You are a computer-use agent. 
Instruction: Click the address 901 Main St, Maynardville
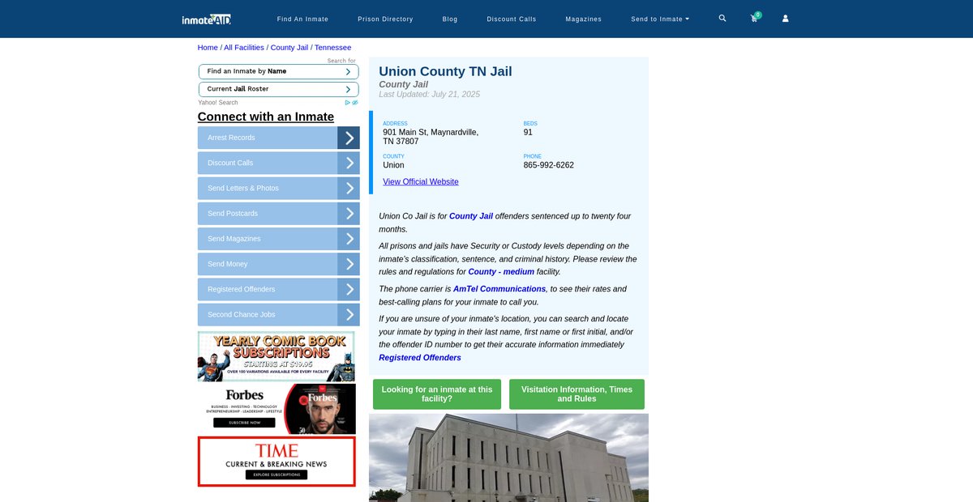[x=431, y=137]
